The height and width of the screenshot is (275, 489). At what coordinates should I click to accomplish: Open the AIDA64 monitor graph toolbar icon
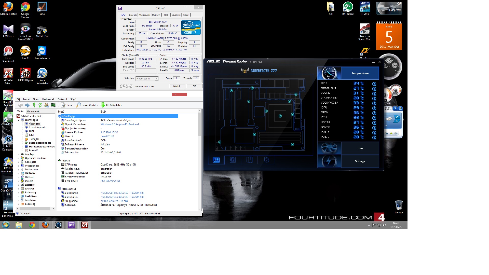coord(53,105)
